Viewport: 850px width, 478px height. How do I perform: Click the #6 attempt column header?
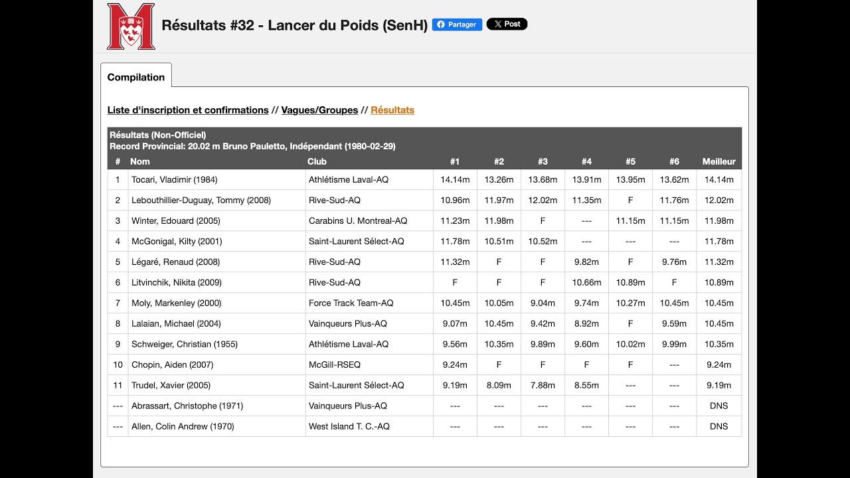(674, 161)
